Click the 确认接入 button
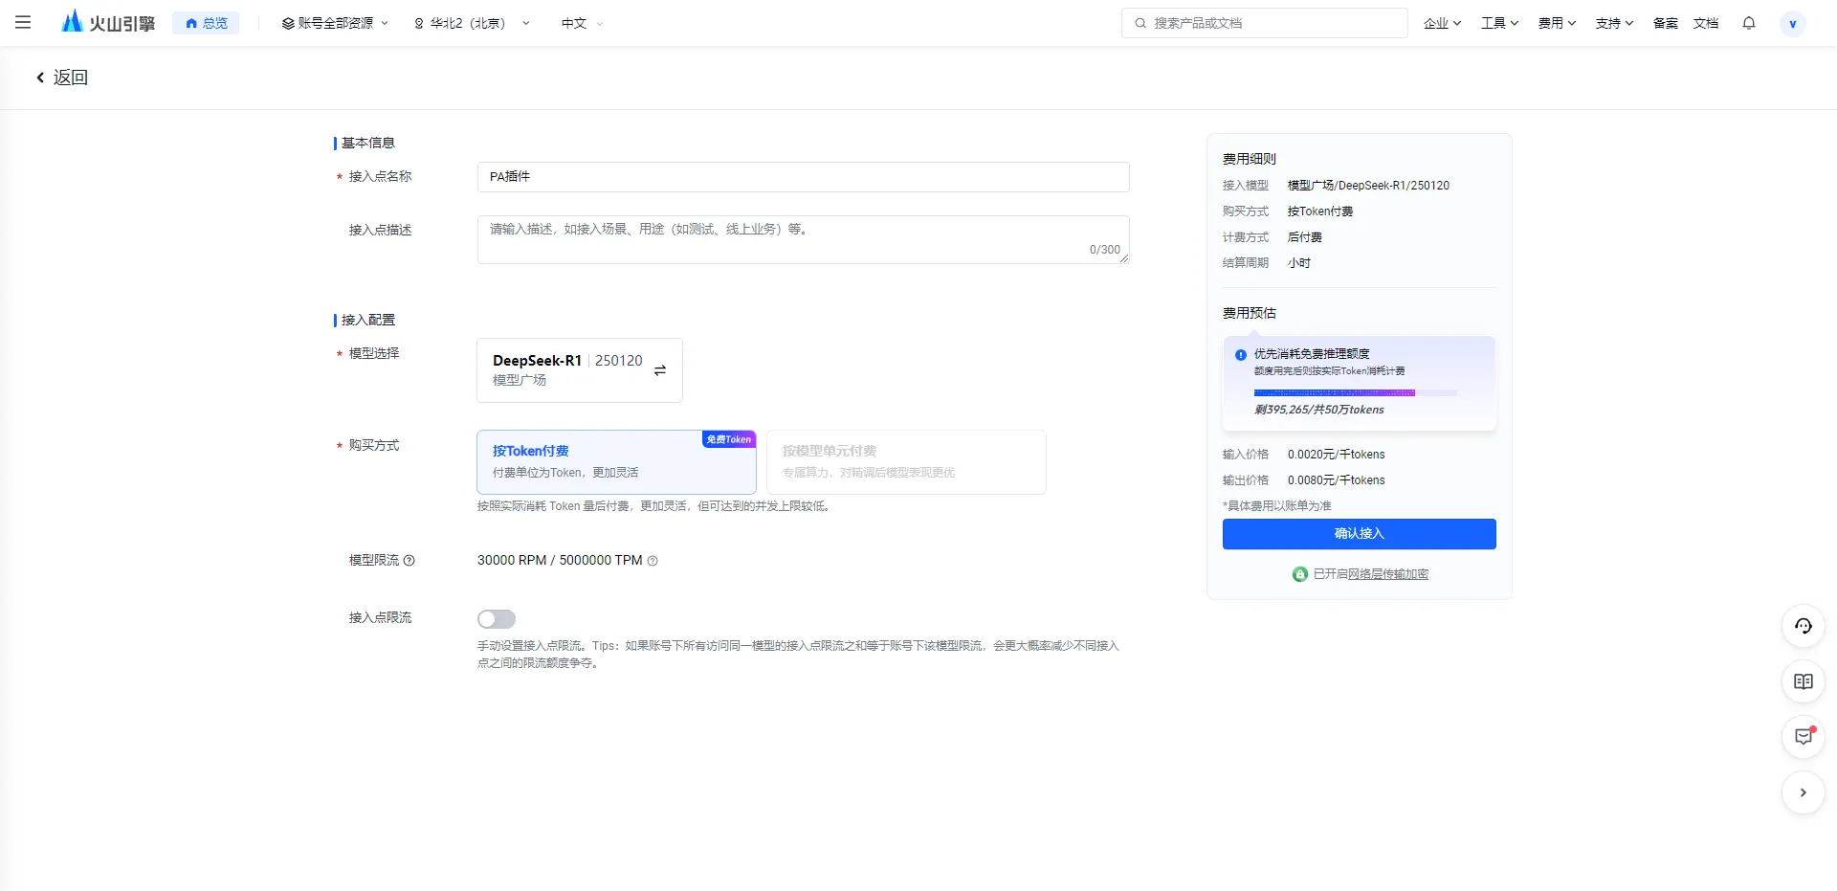 1359,534
